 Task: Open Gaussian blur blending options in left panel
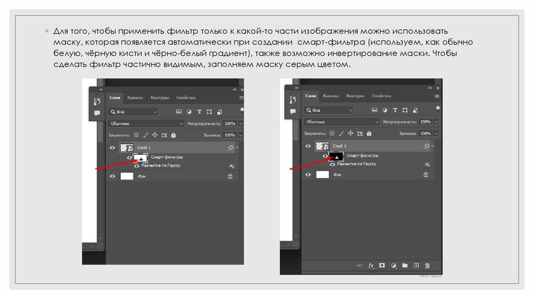(x=232, y=166)
